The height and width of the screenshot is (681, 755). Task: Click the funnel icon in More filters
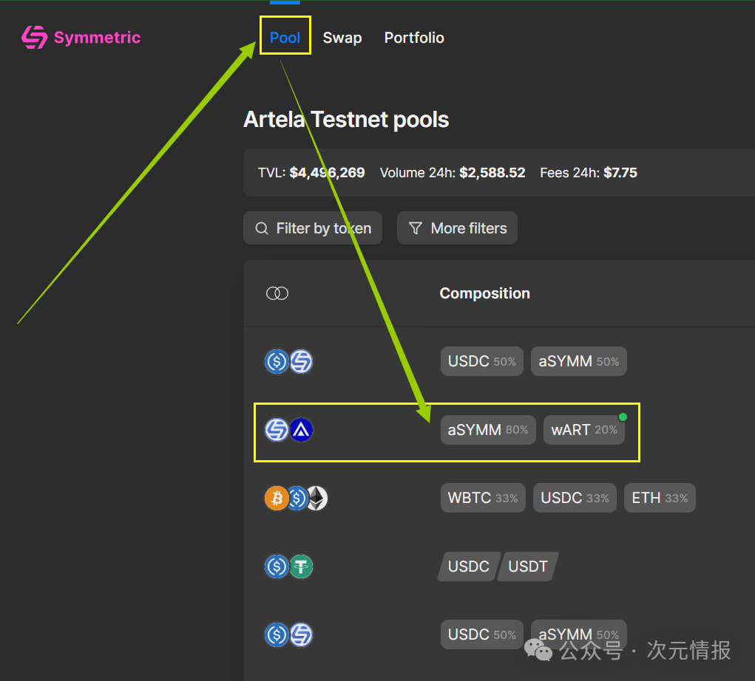[416, 228]
